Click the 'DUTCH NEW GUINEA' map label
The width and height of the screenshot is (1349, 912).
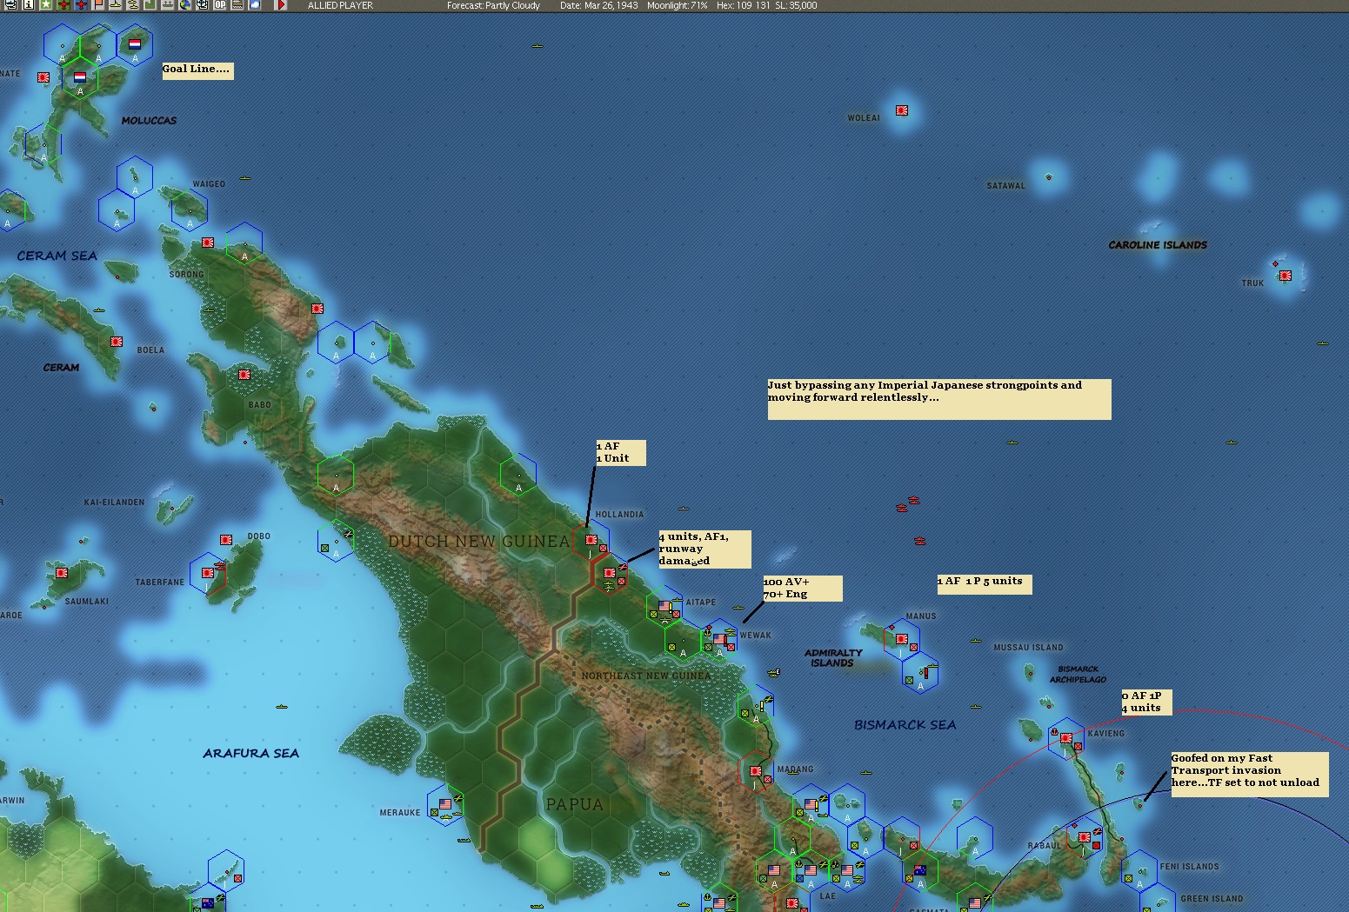[x=479, y=542]
